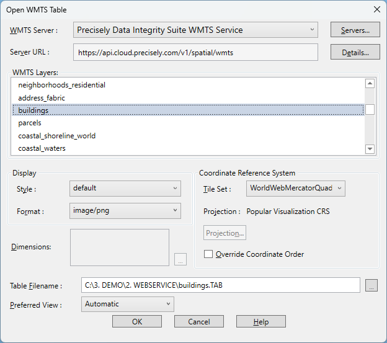Image resolution: width=387 pixels, height=343 pixels.
Task: Click in the Table Filename field
Action: tap(220, 285)
